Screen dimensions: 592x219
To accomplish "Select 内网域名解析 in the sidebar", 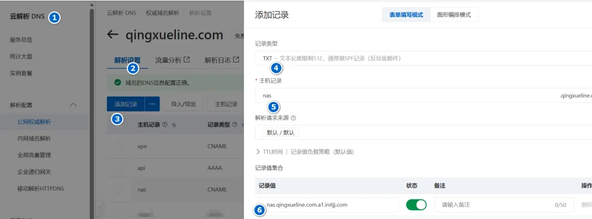I will (34, 139).
